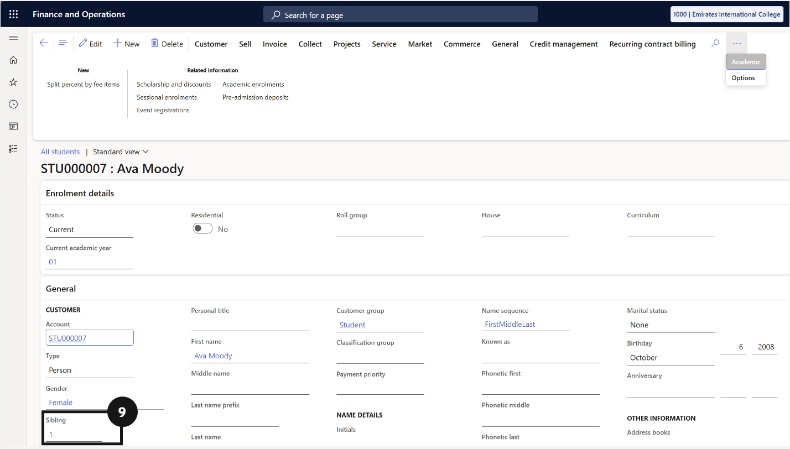
Task: Open Event registrations
Action: [x=163, y=110]
